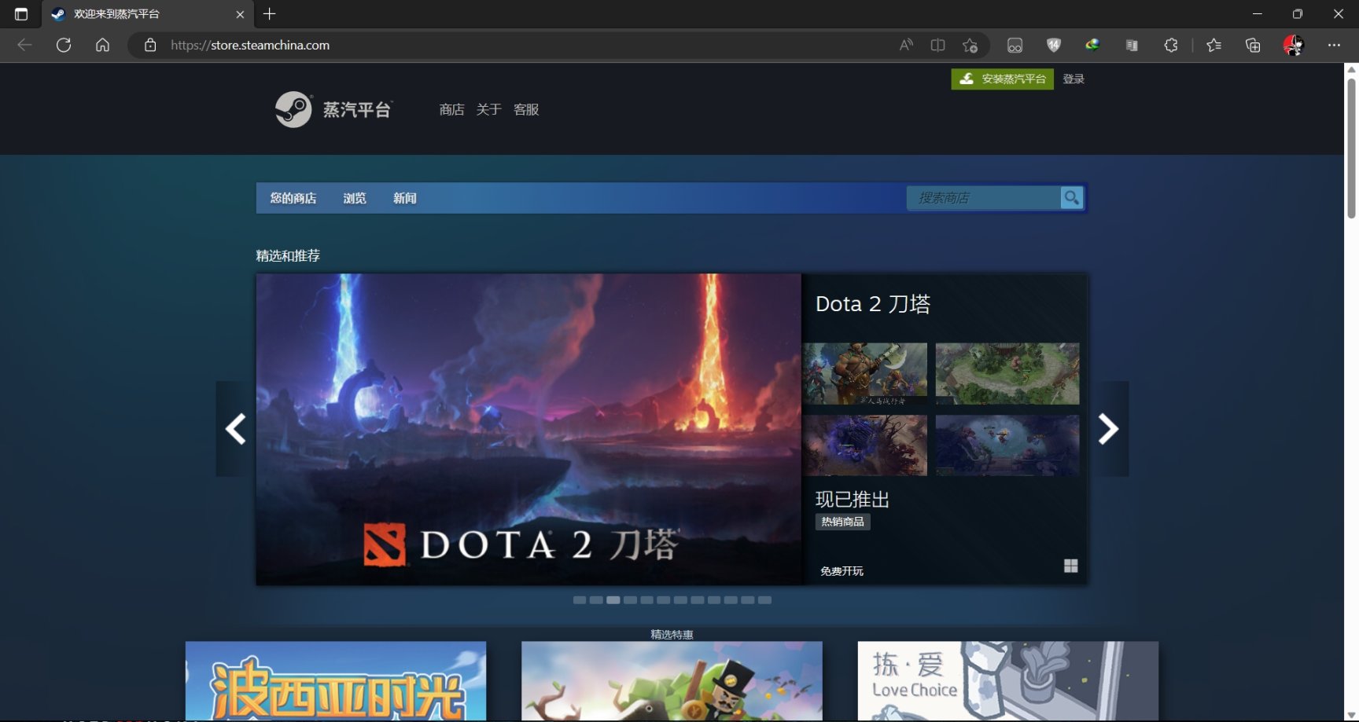Open the Dota 2 刀塔 title link
Viewport: 1359px width, 722px height.
[x=873, y=304]
